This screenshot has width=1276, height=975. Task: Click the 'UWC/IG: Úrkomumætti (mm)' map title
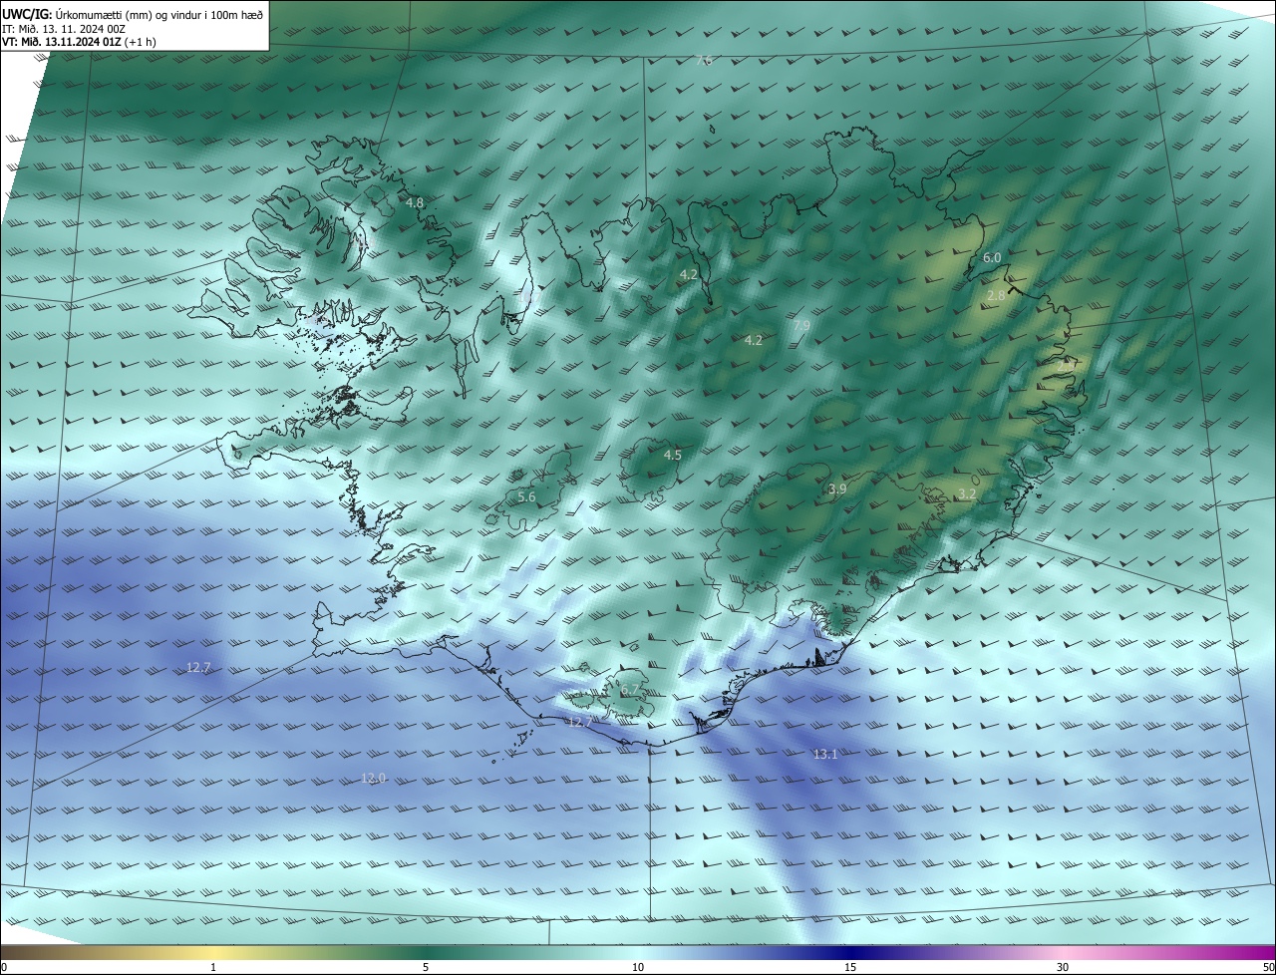click(133, 15)
